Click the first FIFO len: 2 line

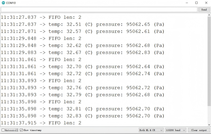(41, 17)
